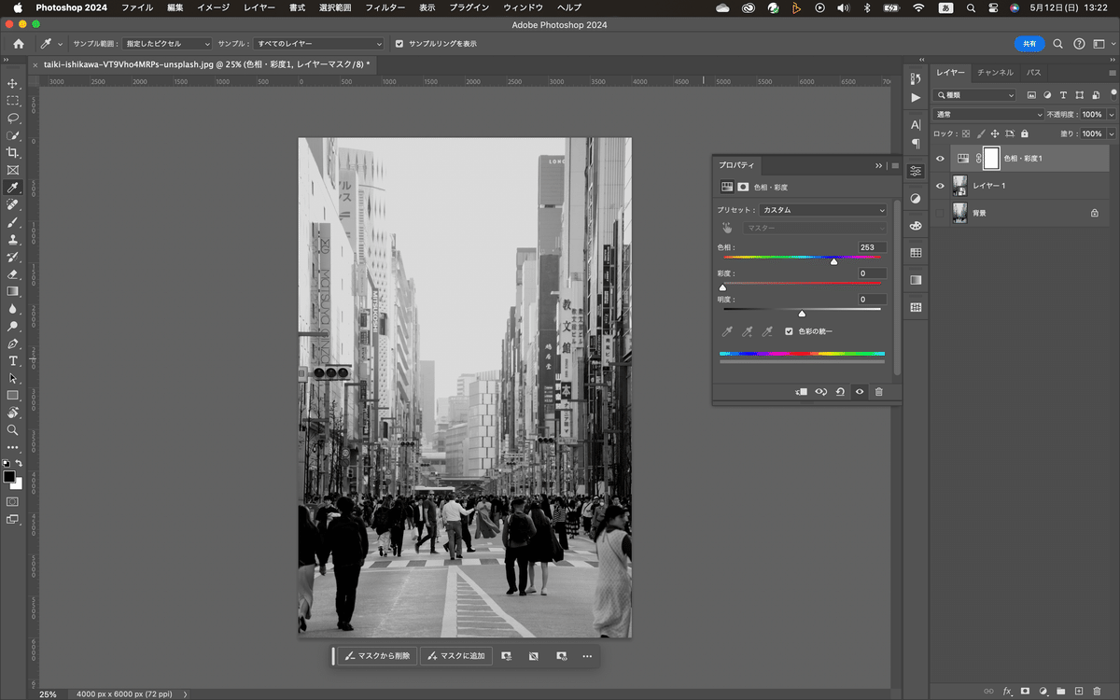This screenshot has height=700, width=1120.
Task: Choose the Zoom tool magnifier
Action: coord(13,430)
